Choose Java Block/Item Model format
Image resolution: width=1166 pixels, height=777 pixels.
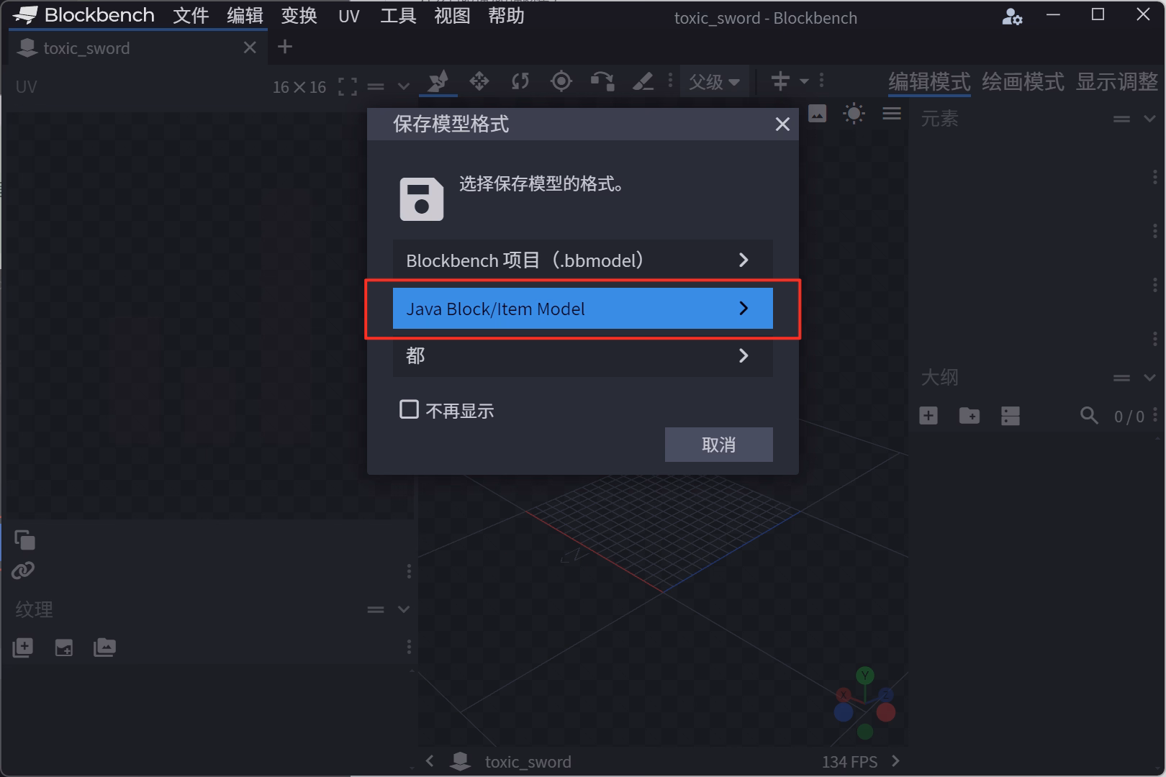582,309
